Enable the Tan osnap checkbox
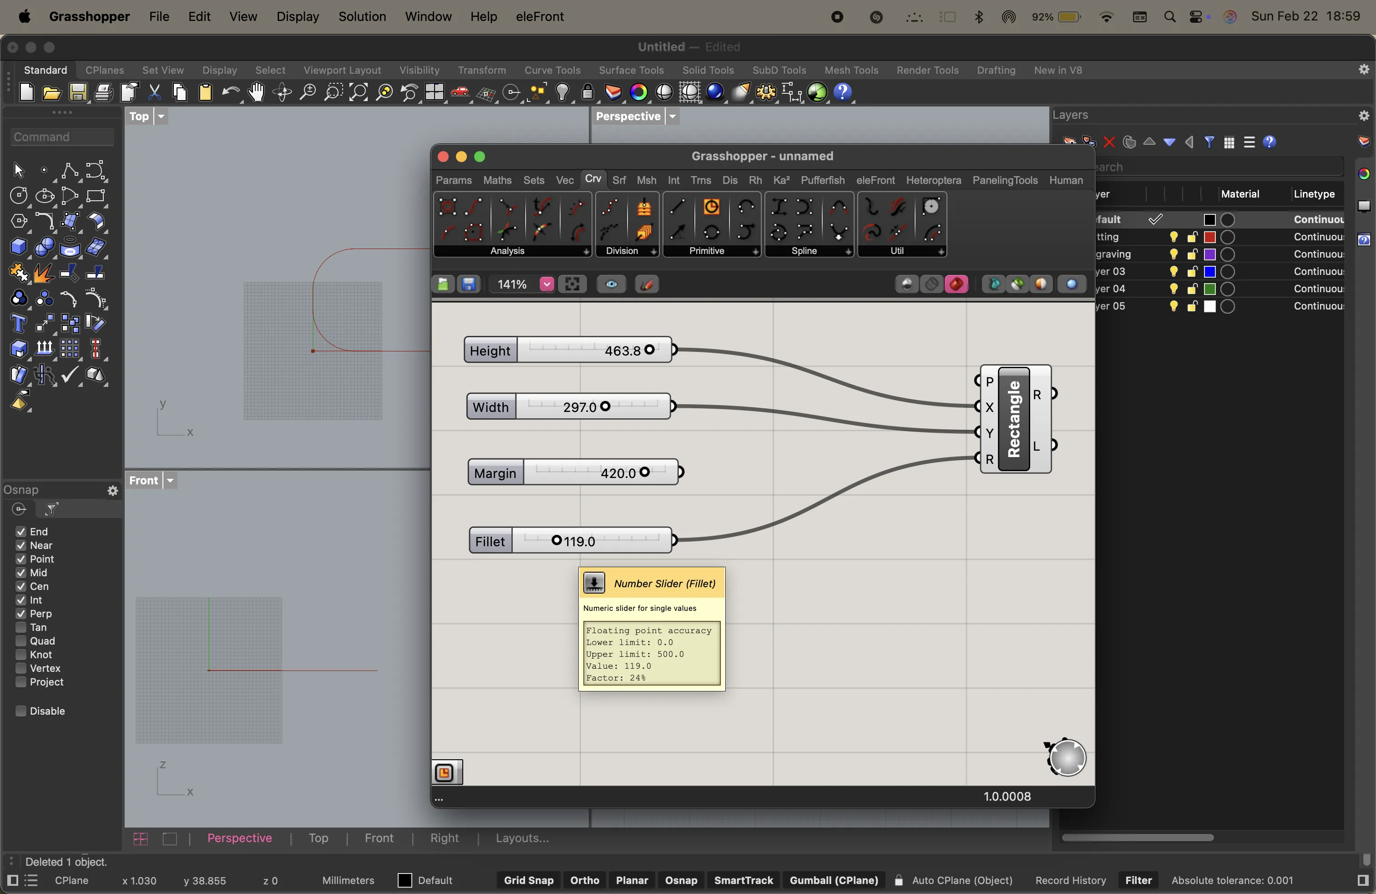This screenshot has width=1376, height=894. tap(21, 627)
